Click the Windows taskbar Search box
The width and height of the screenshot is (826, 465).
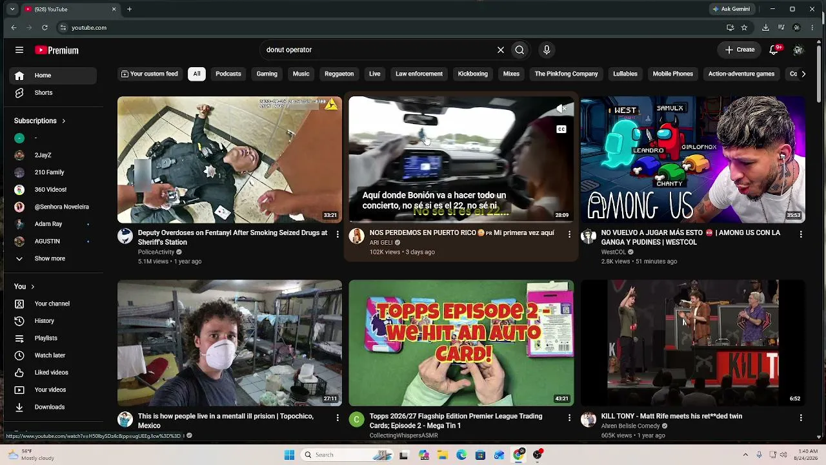(345, 455)
